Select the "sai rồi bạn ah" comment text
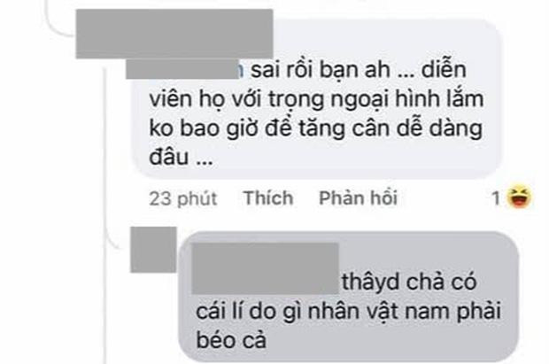 [321, 70]
